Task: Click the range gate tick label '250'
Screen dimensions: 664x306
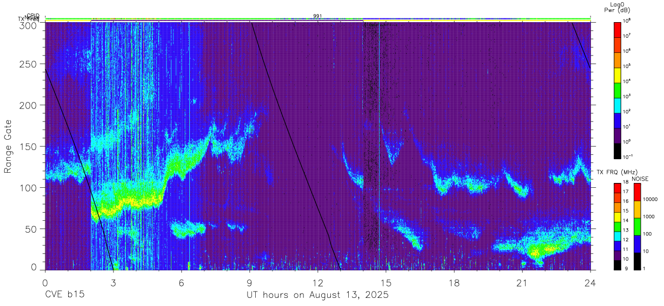Action: (28, 64)
